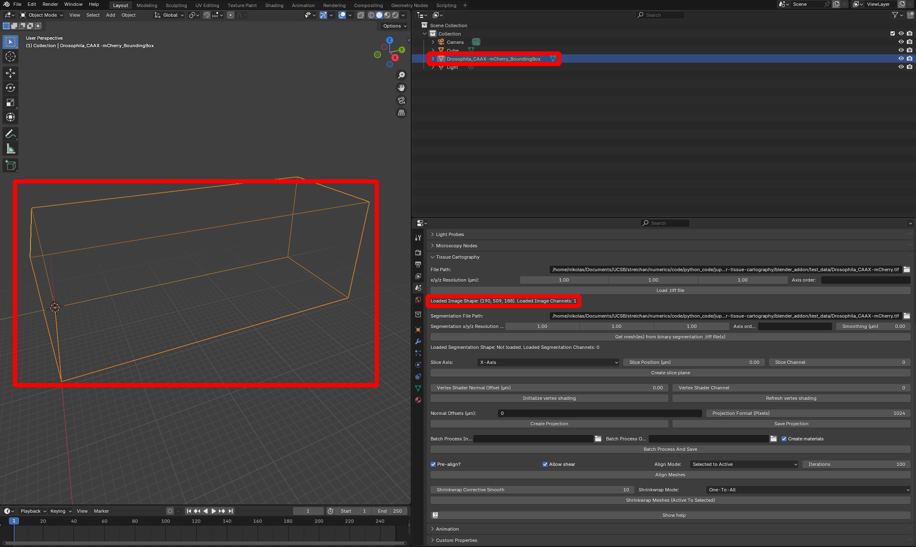The image size is (916, 547).
Task: Adjust the Shrinkwrap Corrective Smooth slider
Action: click(x=532, y=490)
